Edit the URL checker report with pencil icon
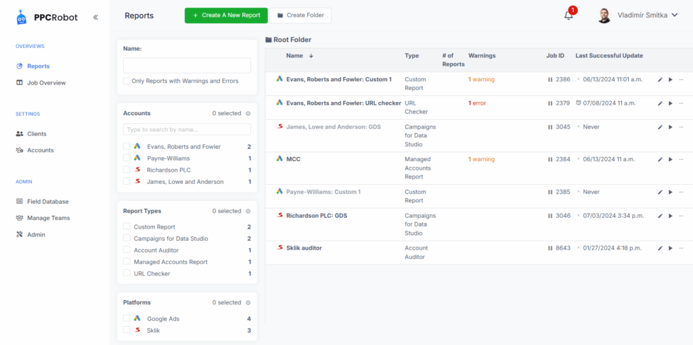This screenshot has height=345, width=693. [660, 103]
